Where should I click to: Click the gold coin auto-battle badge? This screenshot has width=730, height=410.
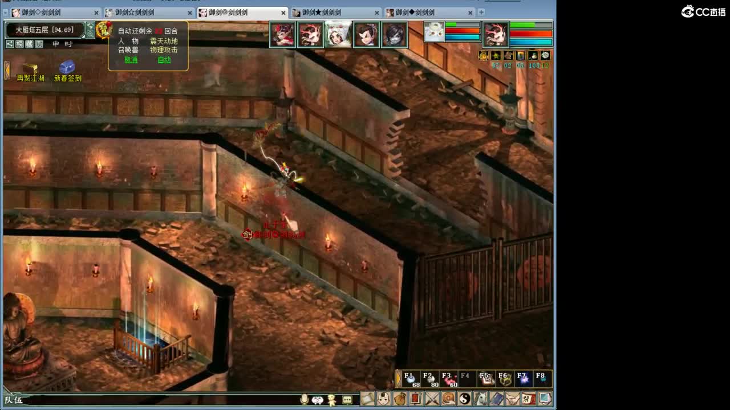pos(104,30)
